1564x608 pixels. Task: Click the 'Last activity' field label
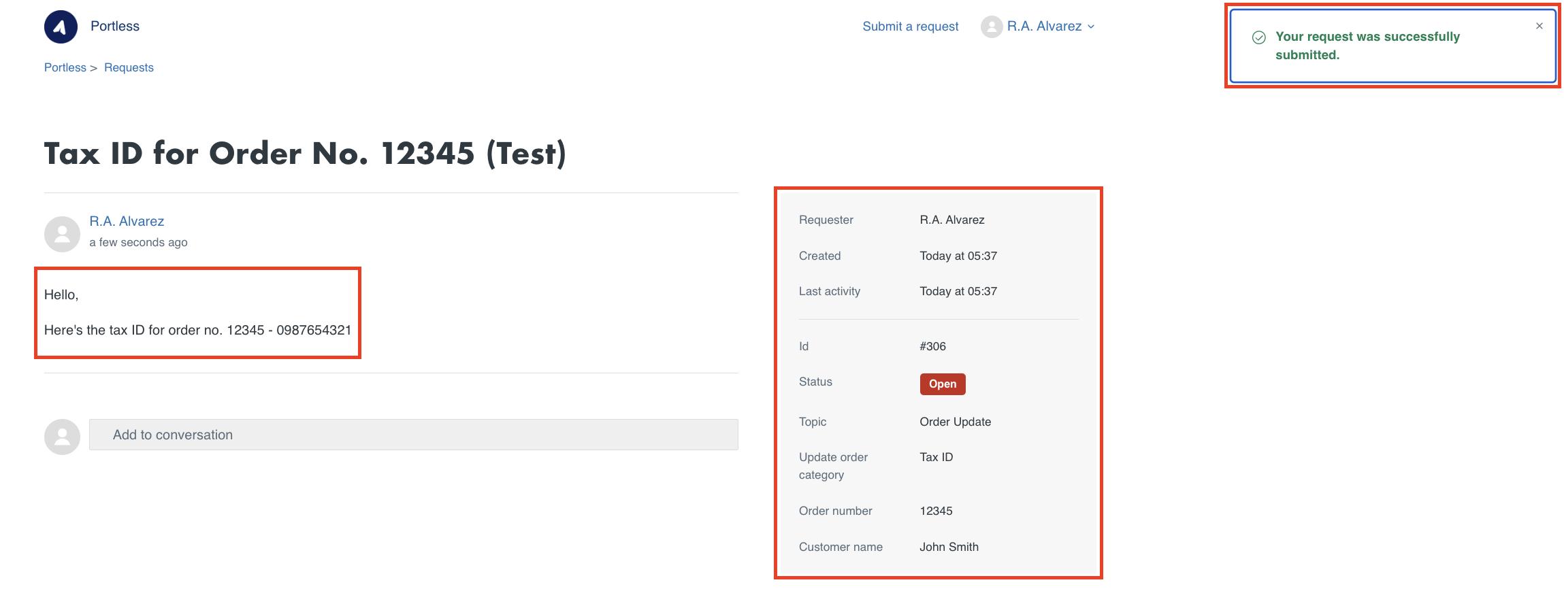click(830, 291)
